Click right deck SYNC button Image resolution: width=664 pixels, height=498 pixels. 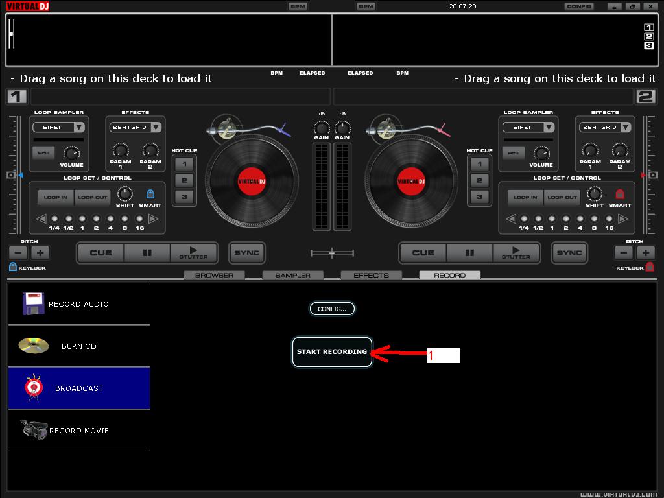[569, 253]
